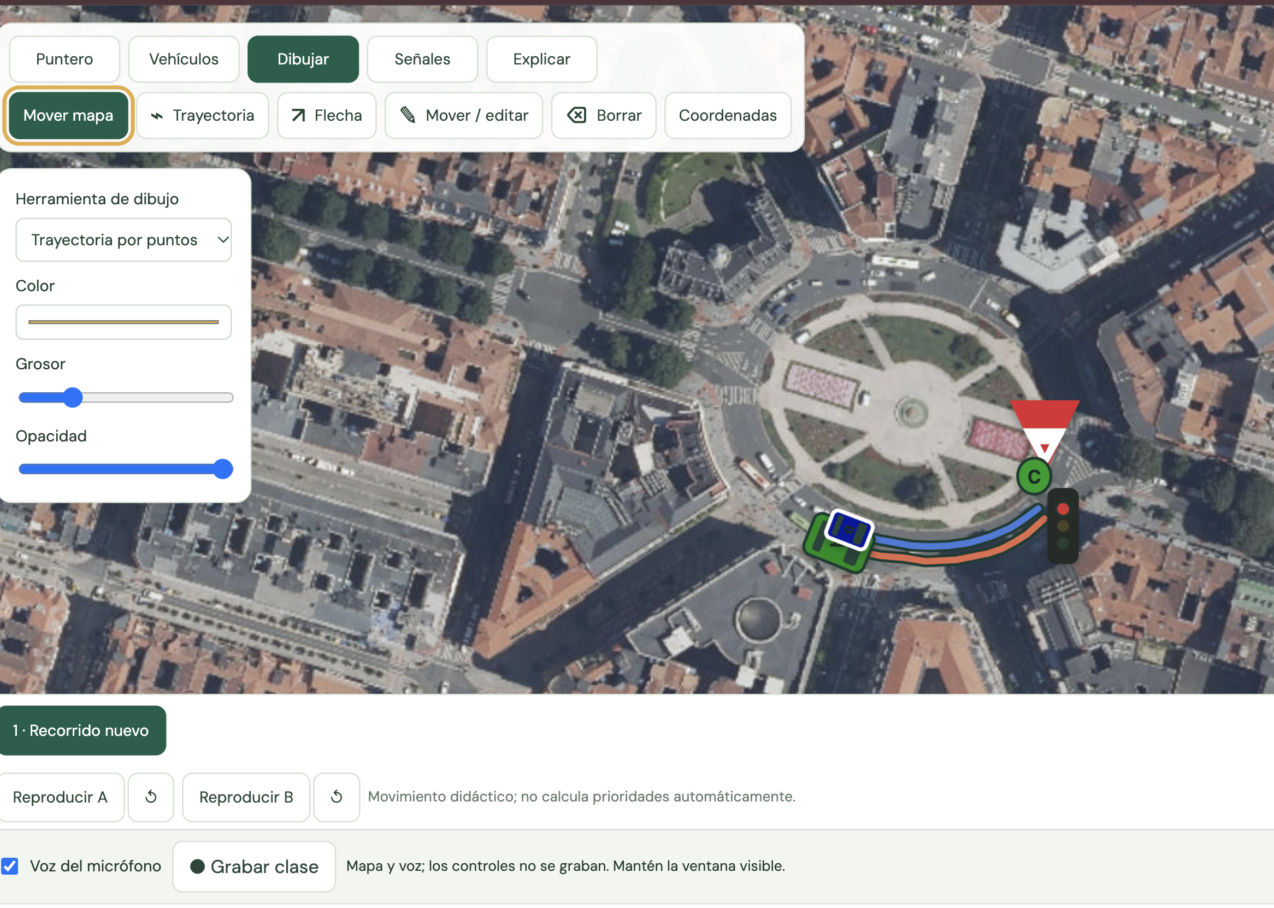Open the Herramienta de dibujo dropdown

123,240
